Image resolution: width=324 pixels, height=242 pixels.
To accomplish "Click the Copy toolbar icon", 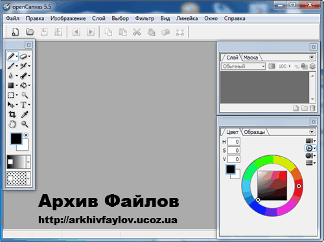I will point(108,32).
